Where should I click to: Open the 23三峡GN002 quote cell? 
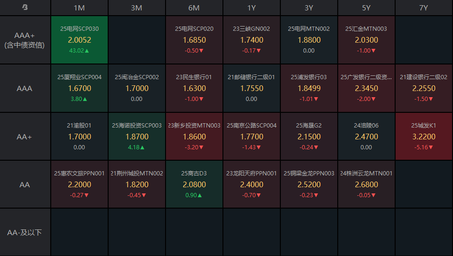pos(251,40)
